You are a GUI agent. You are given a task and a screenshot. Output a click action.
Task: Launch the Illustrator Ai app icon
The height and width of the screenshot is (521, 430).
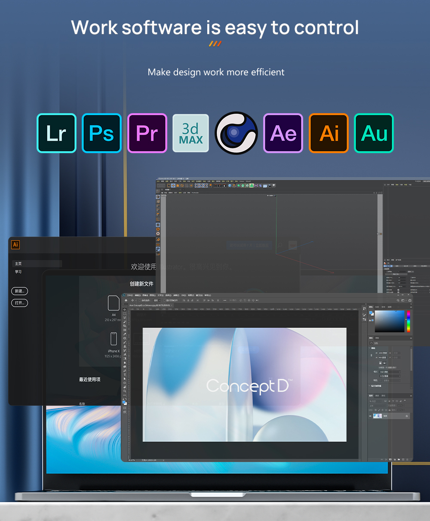pos(329,133)
